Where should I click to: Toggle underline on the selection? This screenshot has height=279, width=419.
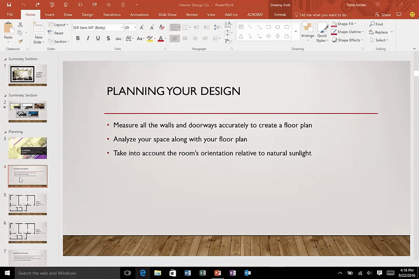(97, 38)
